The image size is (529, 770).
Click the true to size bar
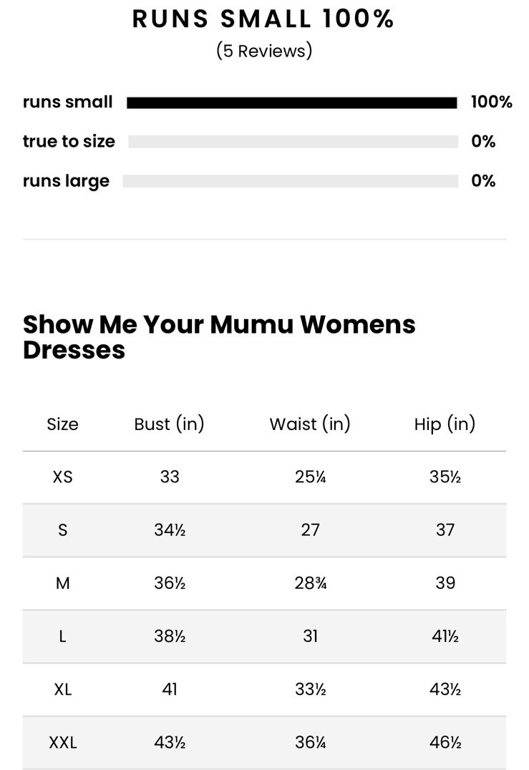coord(293,142)
